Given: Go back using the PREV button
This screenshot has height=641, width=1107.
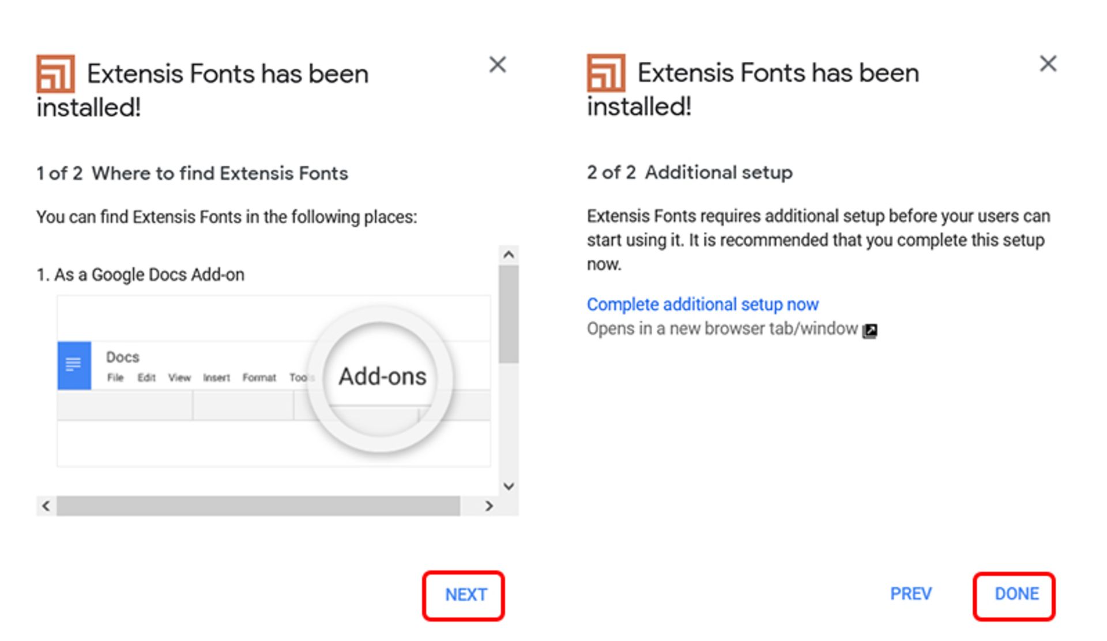Looking at the screenshot, I should point(910,594).
